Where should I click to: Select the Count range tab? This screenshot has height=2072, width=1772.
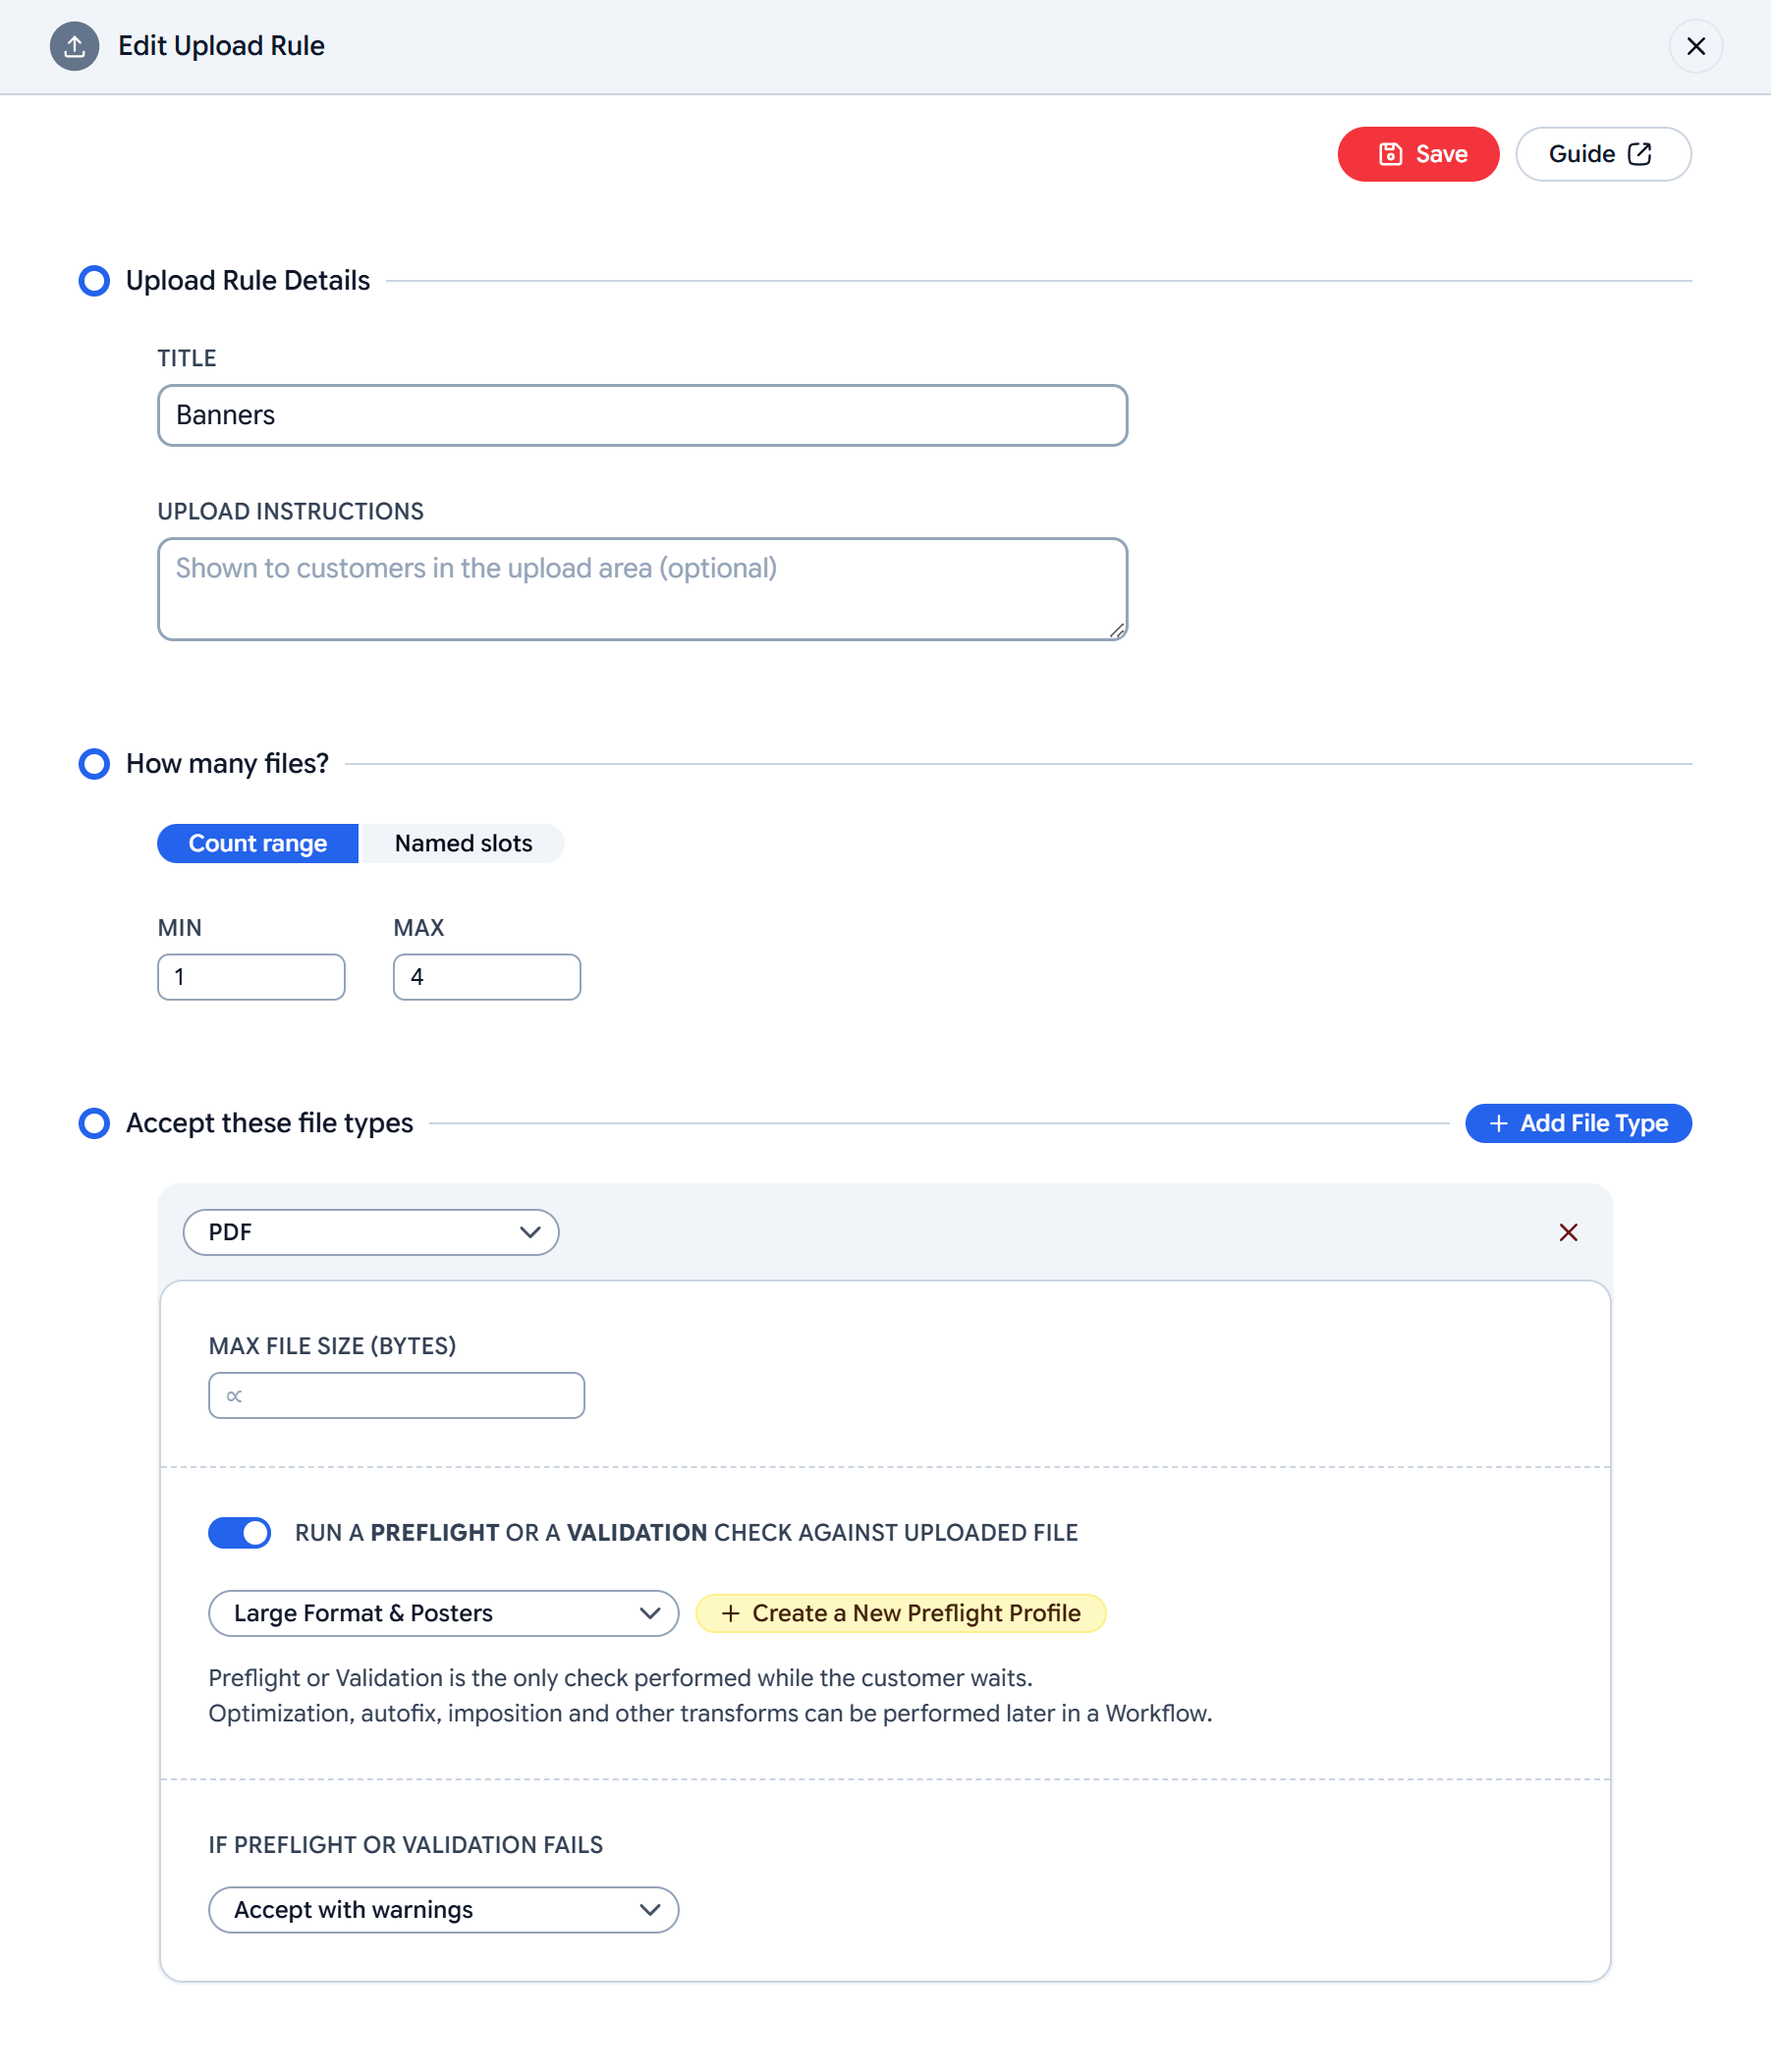pyautogui.click(x=258, y=843)
